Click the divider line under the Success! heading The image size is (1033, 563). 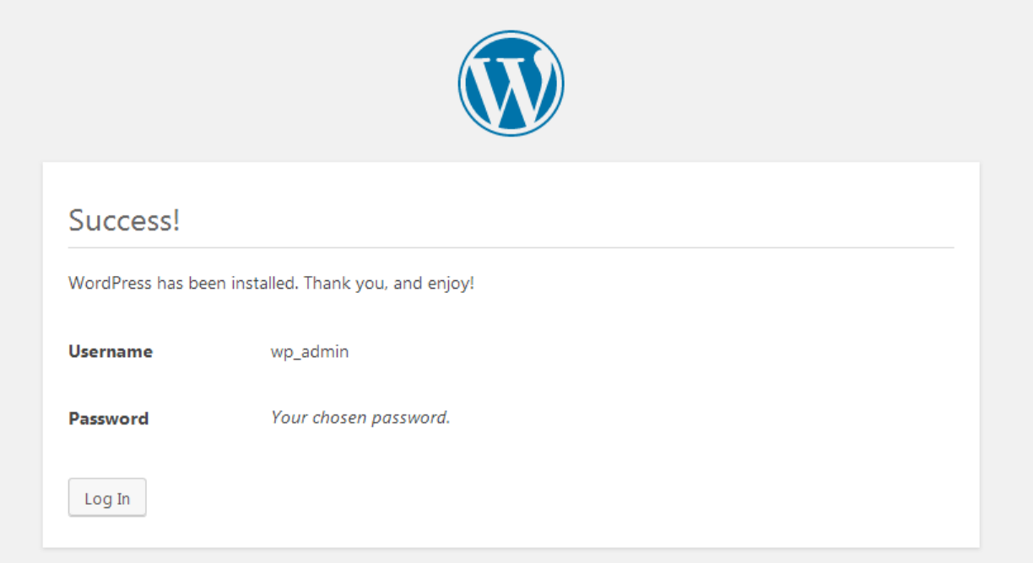[x=511, y=247]
